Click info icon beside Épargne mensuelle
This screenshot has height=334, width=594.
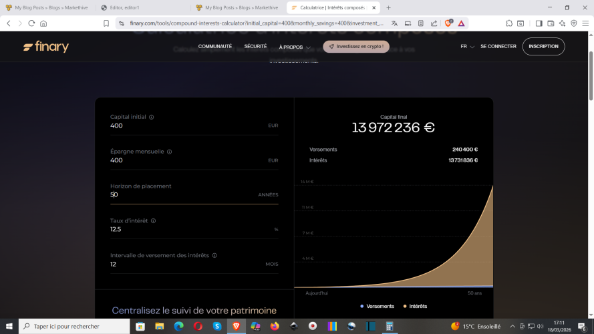[x=169, y=152]
